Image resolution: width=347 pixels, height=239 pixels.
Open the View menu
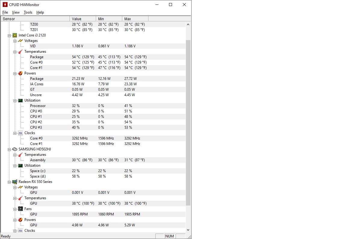16,12
